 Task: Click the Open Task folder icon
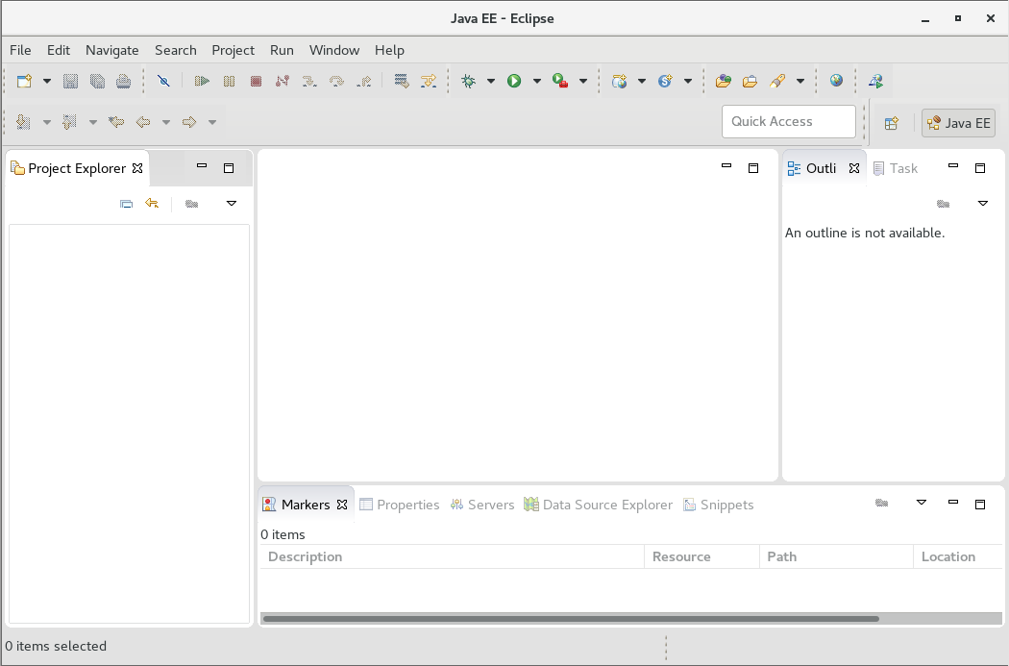(750, 81)
